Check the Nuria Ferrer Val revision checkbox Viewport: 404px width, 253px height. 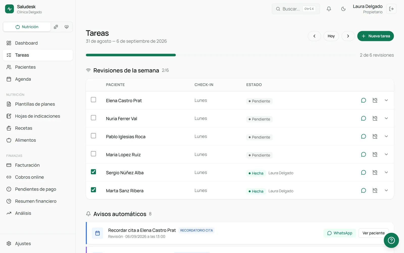pos(93,118)
